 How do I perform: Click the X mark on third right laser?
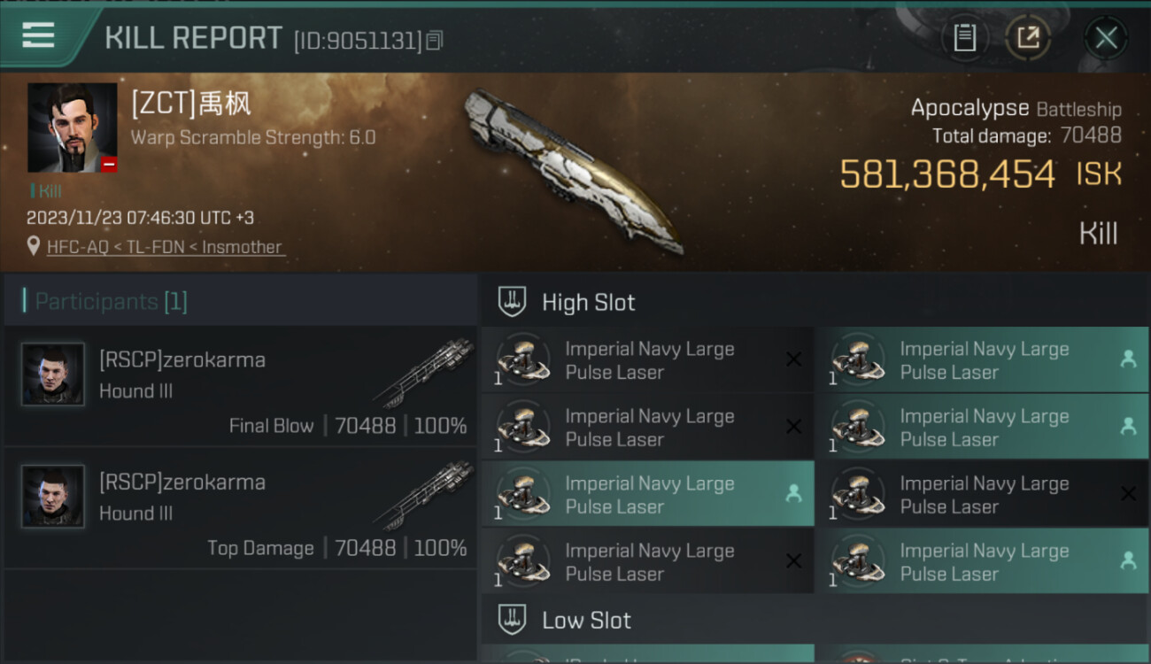click(x=1128, y=494)
